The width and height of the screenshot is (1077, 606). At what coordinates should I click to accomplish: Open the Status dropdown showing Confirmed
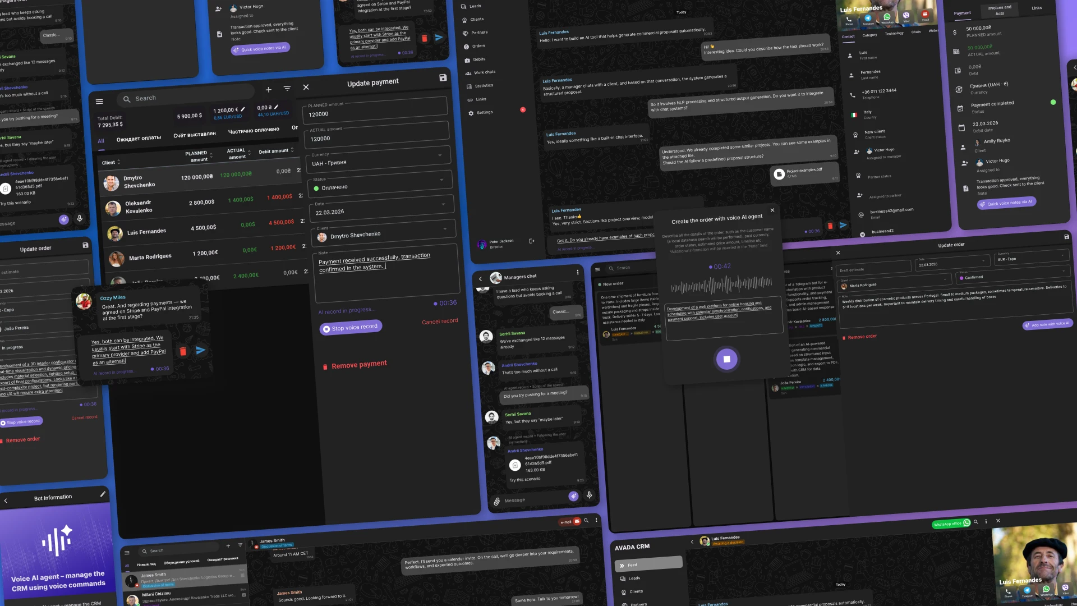coord(1012,276)
